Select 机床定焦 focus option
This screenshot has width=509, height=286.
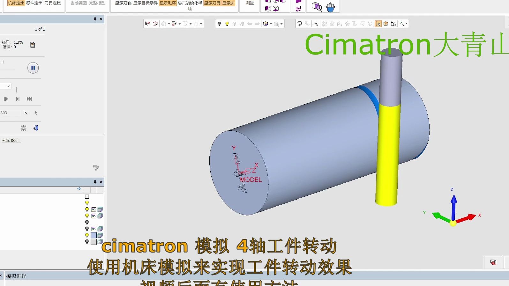pos(16,3)
